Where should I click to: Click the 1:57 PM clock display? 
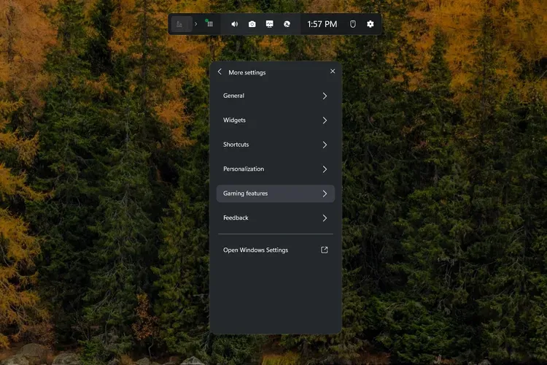click(322, 24)
